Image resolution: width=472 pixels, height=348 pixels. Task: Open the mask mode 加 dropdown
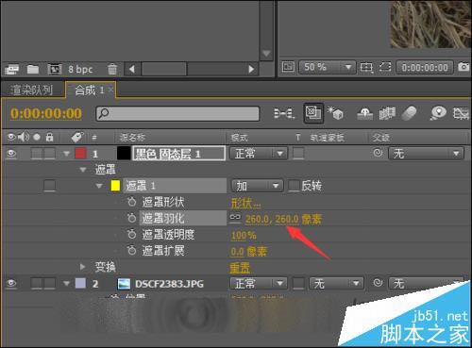pyautogui.click(x=257, y=186)
